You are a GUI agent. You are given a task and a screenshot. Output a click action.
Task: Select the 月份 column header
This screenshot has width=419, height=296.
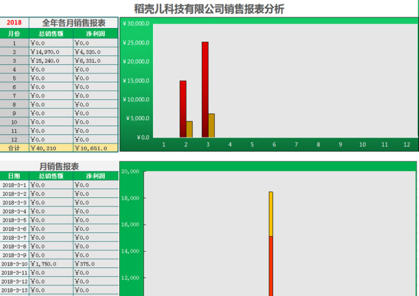click(14, 33)
